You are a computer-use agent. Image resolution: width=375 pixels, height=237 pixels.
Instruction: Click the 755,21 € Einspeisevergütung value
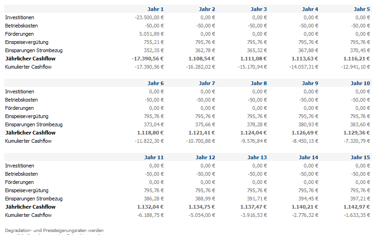pyautogui.click(x=154, y=42)
